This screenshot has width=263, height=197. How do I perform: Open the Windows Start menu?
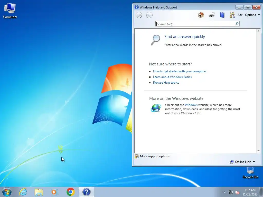click(7, 192)
